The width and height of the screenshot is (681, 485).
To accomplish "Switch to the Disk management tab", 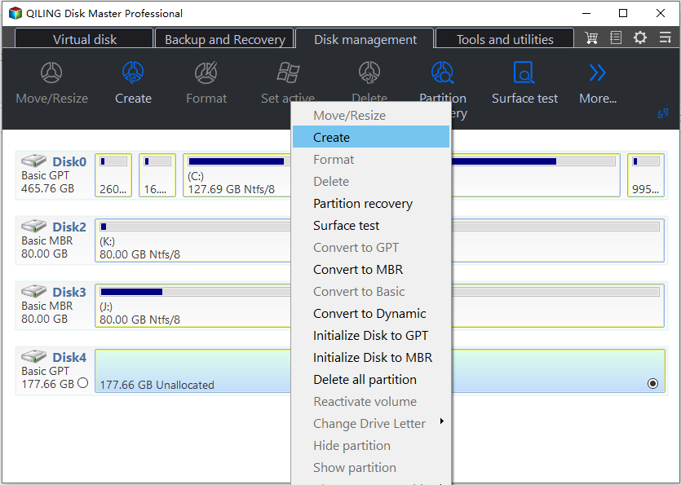I will (x=365, y=39).
